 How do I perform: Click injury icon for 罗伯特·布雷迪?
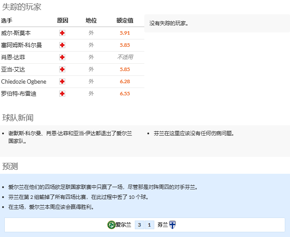(x=62, y=94)
